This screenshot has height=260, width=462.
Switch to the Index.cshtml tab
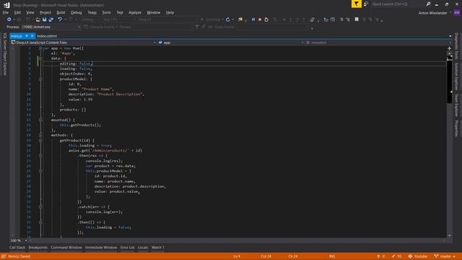47,36
